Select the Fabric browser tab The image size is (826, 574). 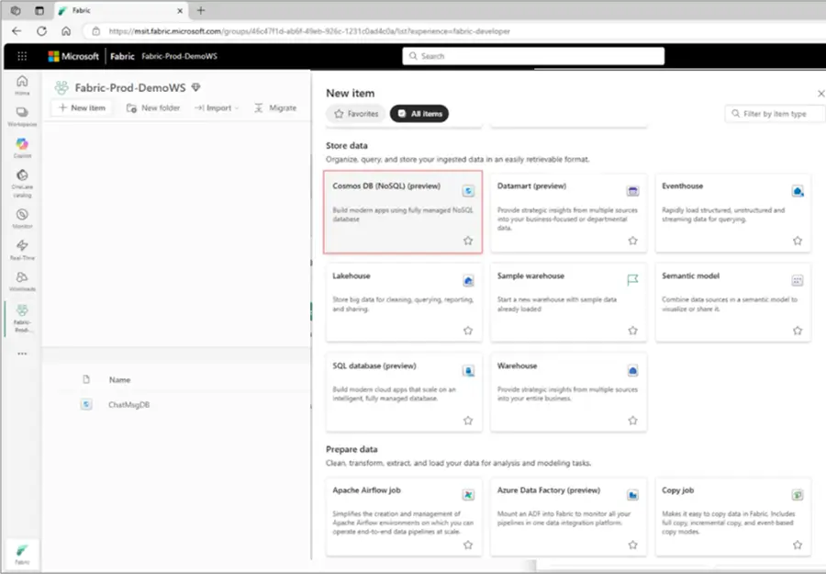(121, 10)
